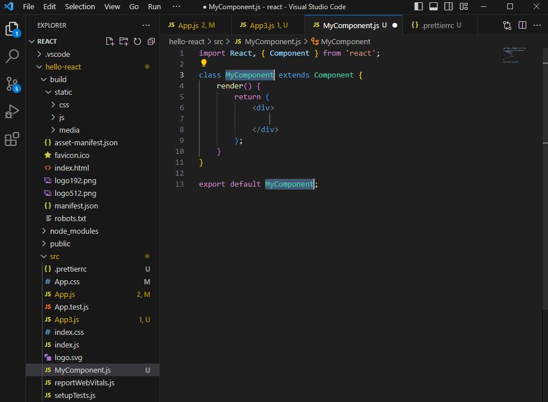This screenshot has width=548, height=402.
Task: Open index.css in Explorer
Action: pos(69,332)
